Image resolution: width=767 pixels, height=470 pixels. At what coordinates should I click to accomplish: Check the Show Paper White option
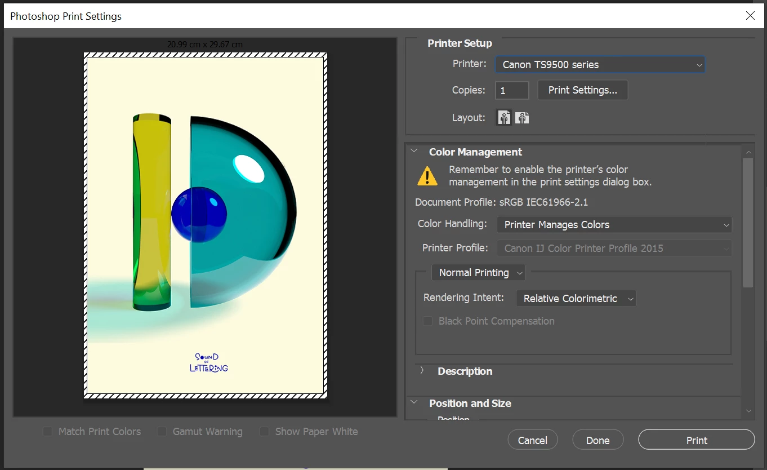coord(264,432)
